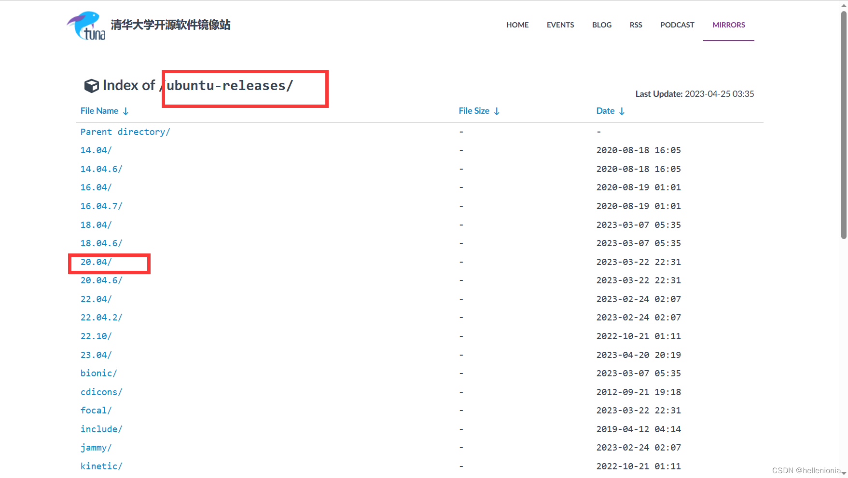
Task: Click the Date sort arrow
Action: (622, 111)
